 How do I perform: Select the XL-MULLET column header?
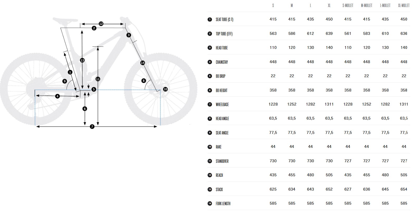pos(404,5)
